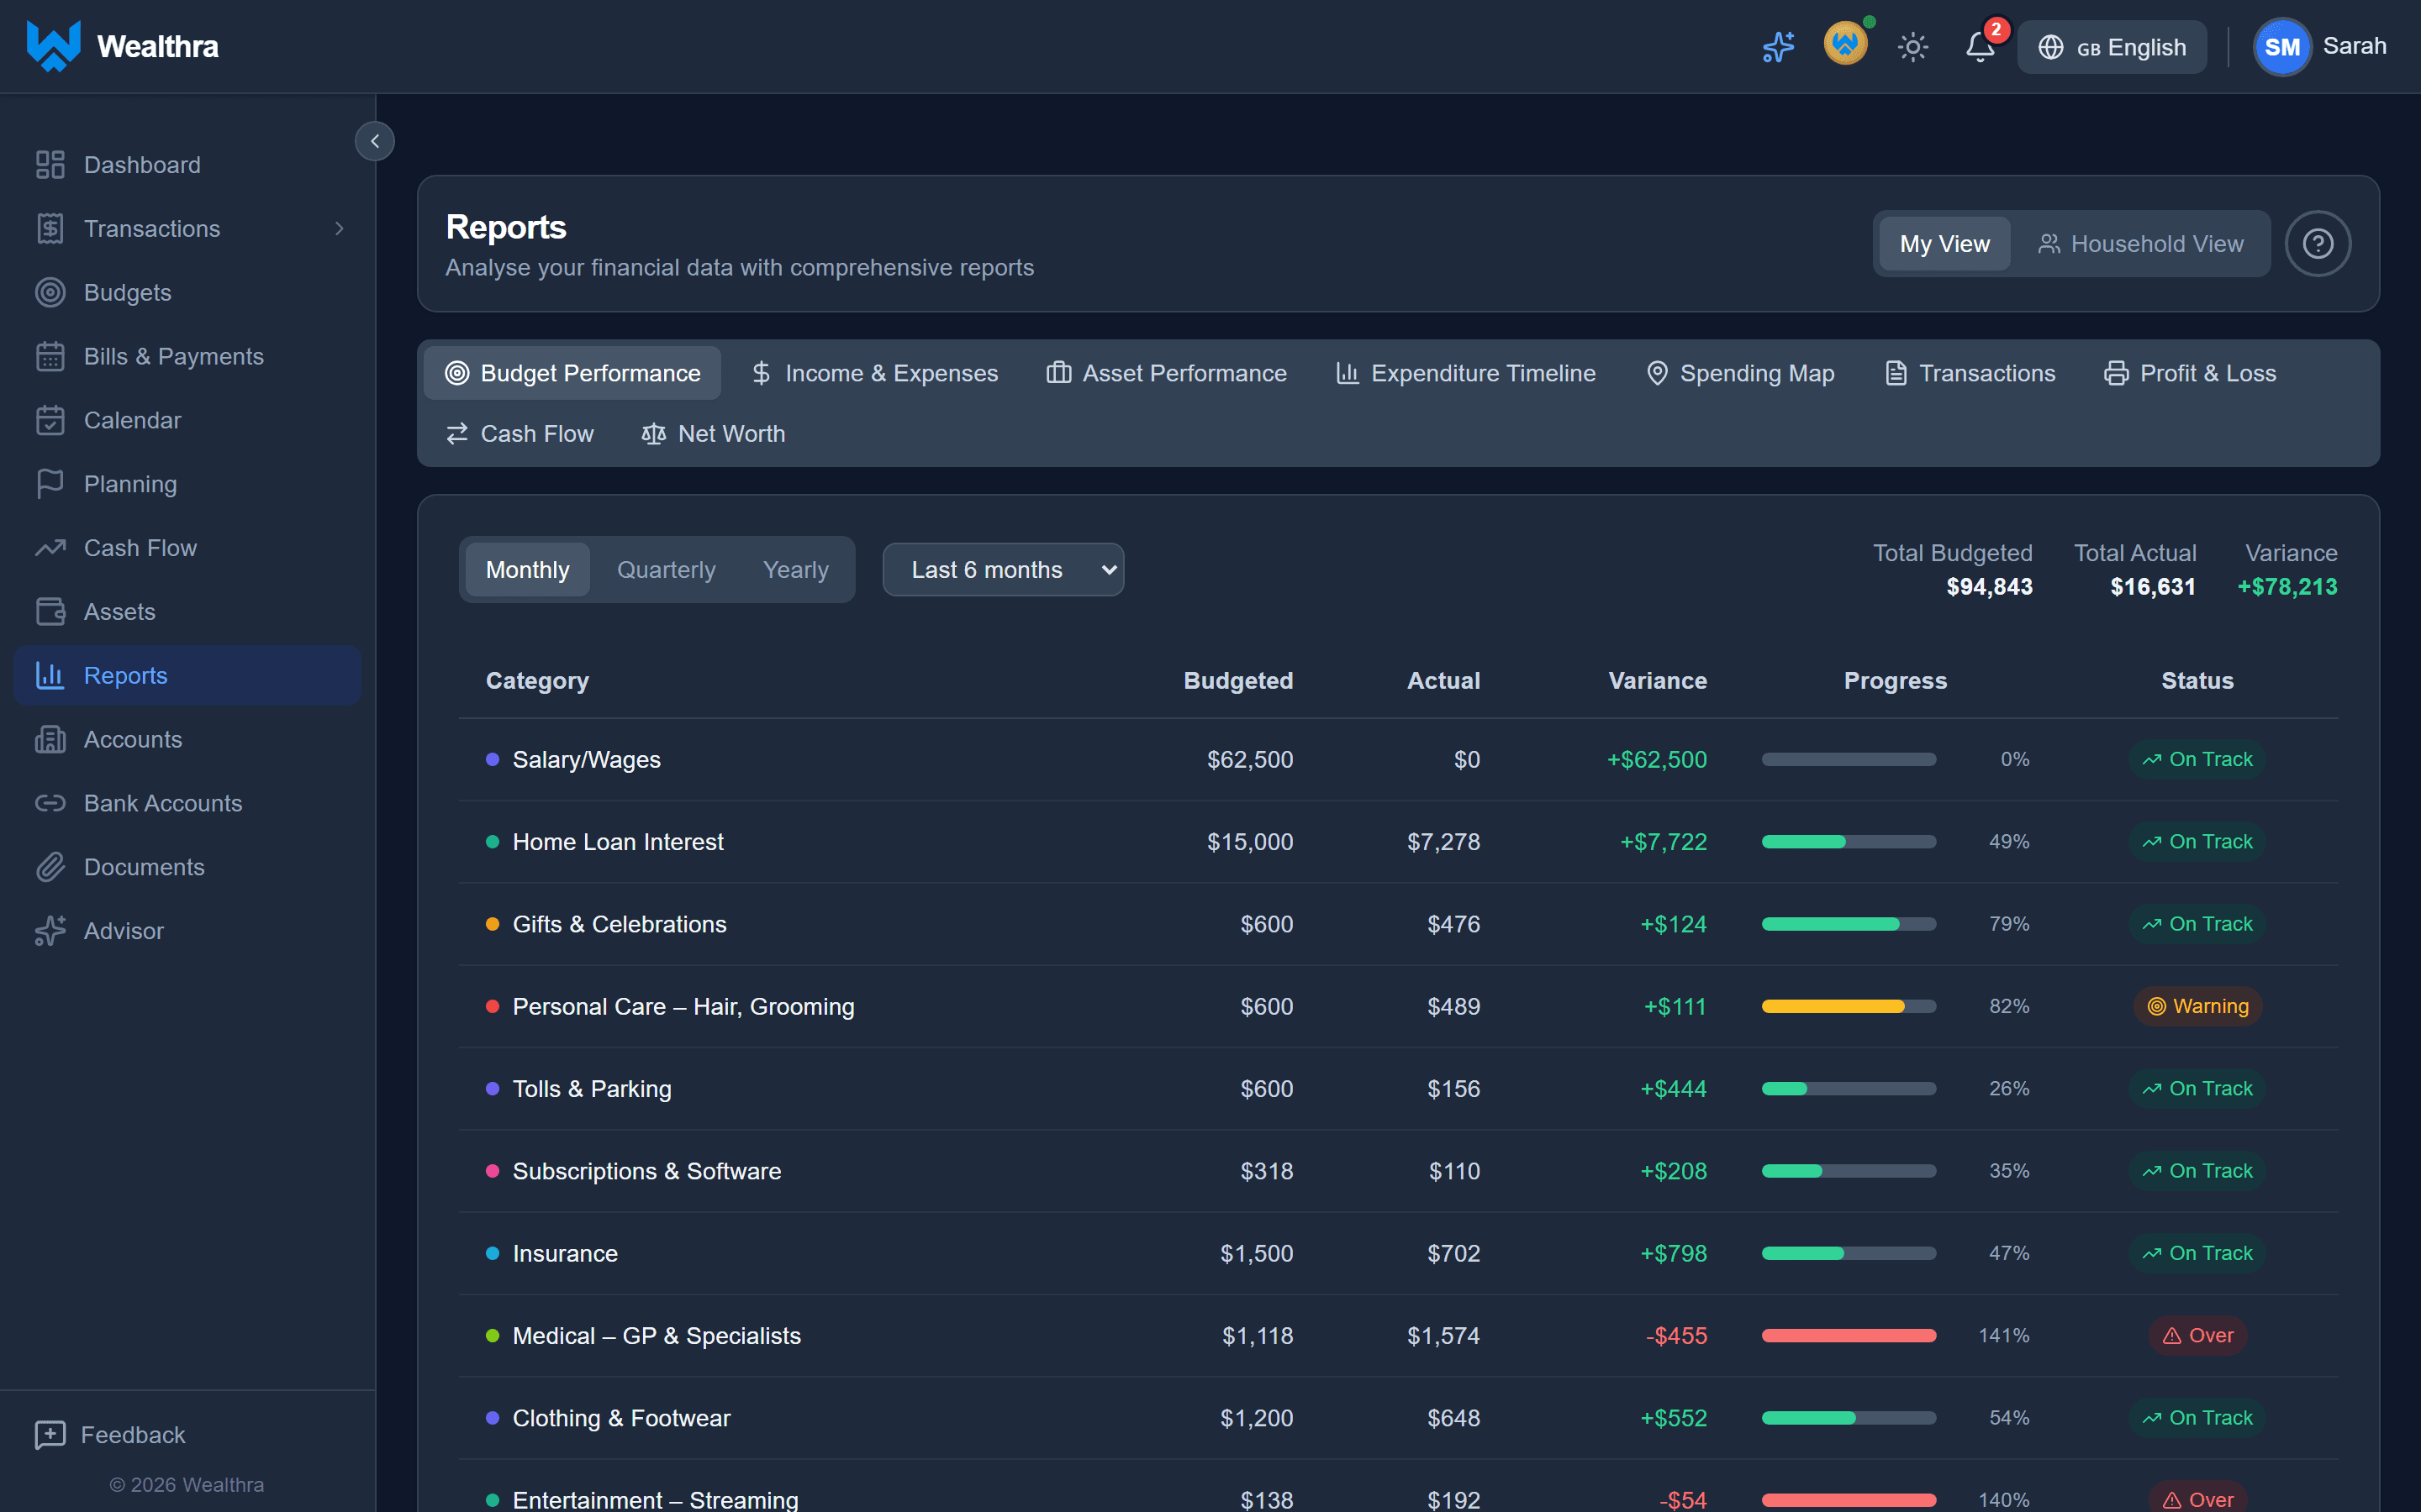Click the Reports bar chart sidebar icon
Viewport: 2421px width, 1512px height.
50,676
